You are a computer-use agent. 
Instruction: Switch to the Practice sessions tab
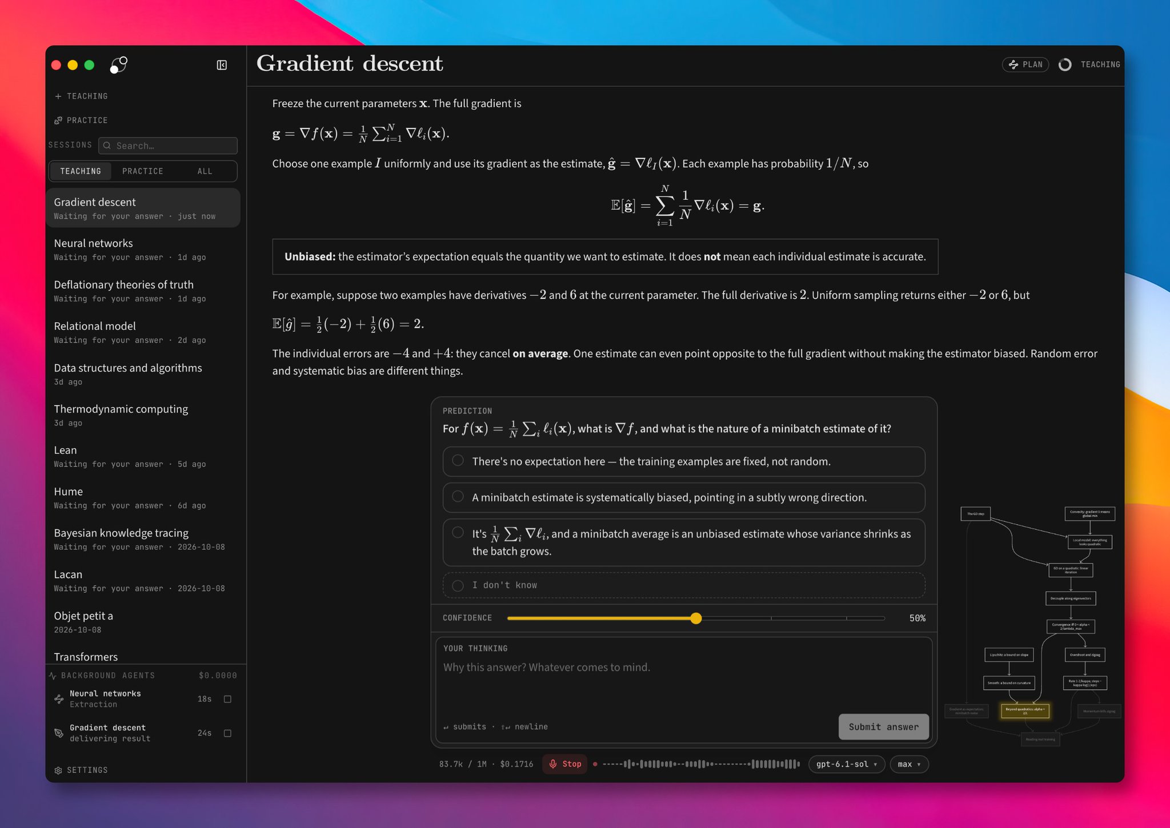click(x=143, y=171)
